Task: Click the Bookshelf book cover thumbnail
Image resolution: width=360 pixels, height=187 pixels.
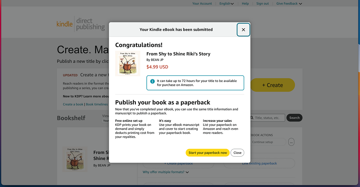Action: [75, 159]
